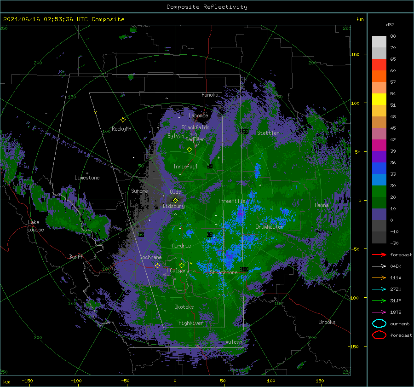Click the Hanna town label
Image resolution: width=414 pixels, height=387 pixels.
coord(322,205)
